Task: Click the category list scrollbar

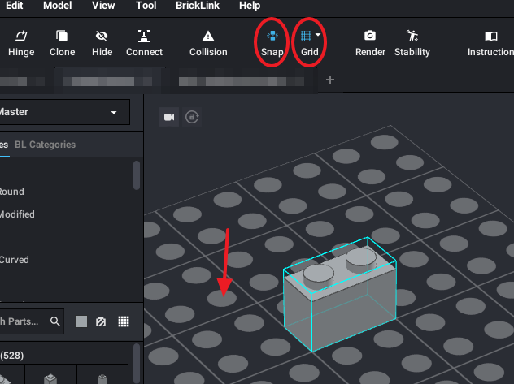Action: pyautogui.click(x=137, y=175)
